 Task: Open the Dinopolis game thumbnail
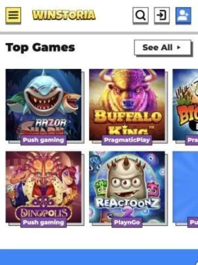[43, 187]
